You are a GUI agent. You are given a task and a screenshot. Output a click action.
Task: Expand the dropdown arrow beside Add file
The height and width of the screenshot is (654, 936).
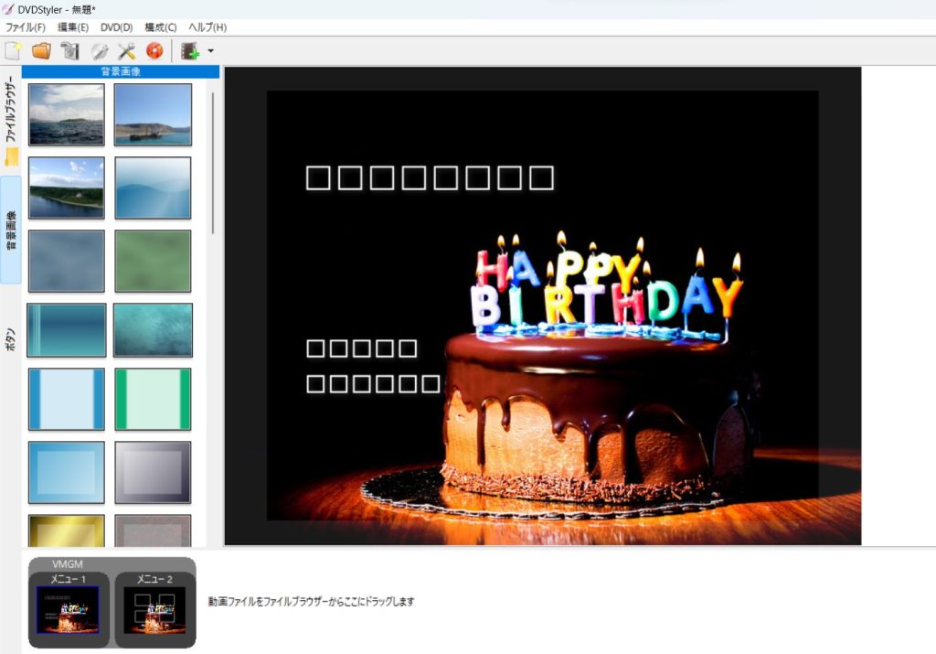pyautogui.click(x=211, y=51)
